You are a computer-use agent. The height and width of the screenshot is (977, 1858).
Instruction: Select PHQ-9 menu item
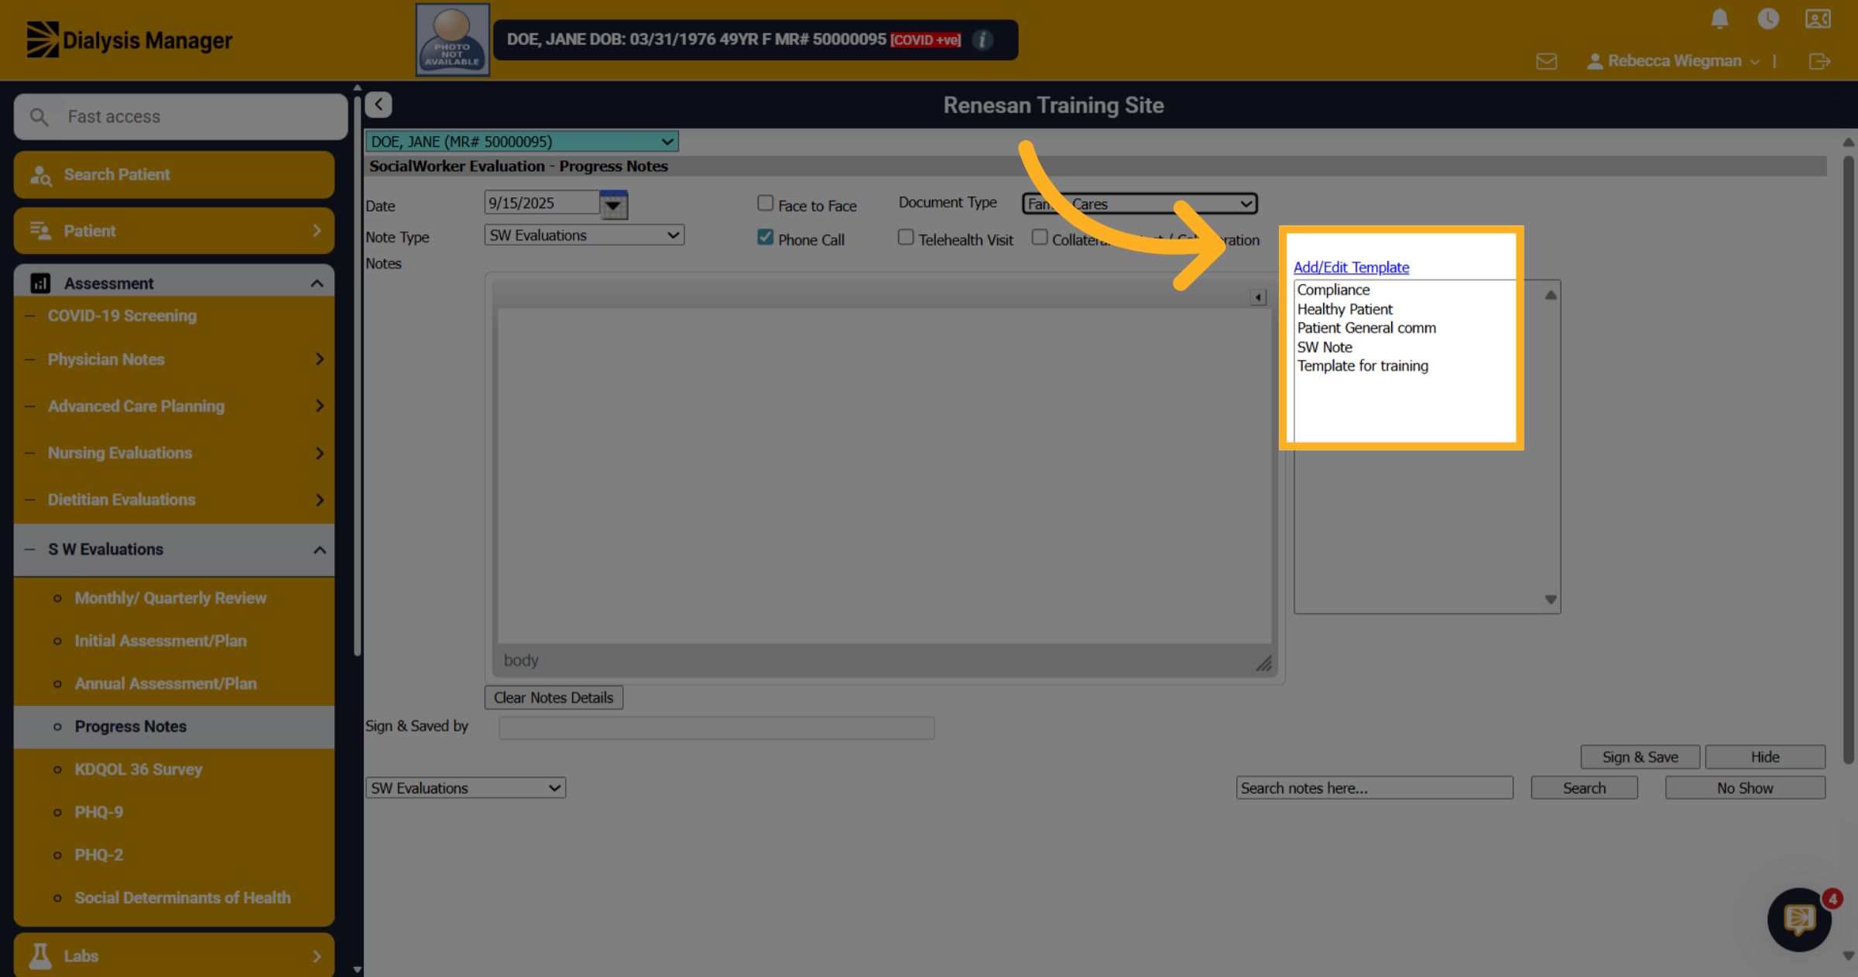click(x=99, y=812)
